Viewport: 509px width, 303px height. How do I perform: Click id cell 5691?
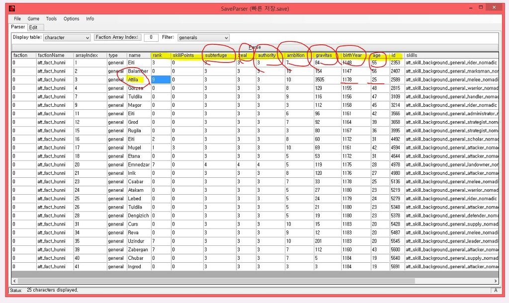tap(397, 267)
